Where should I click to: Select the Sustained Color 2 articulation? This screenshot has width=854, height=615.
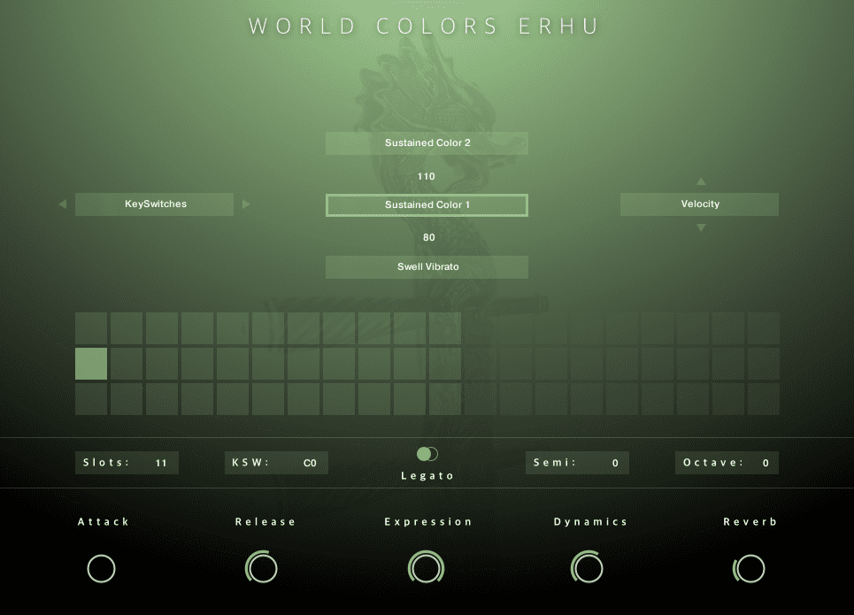pyautogui.click(x=427, y=143)
